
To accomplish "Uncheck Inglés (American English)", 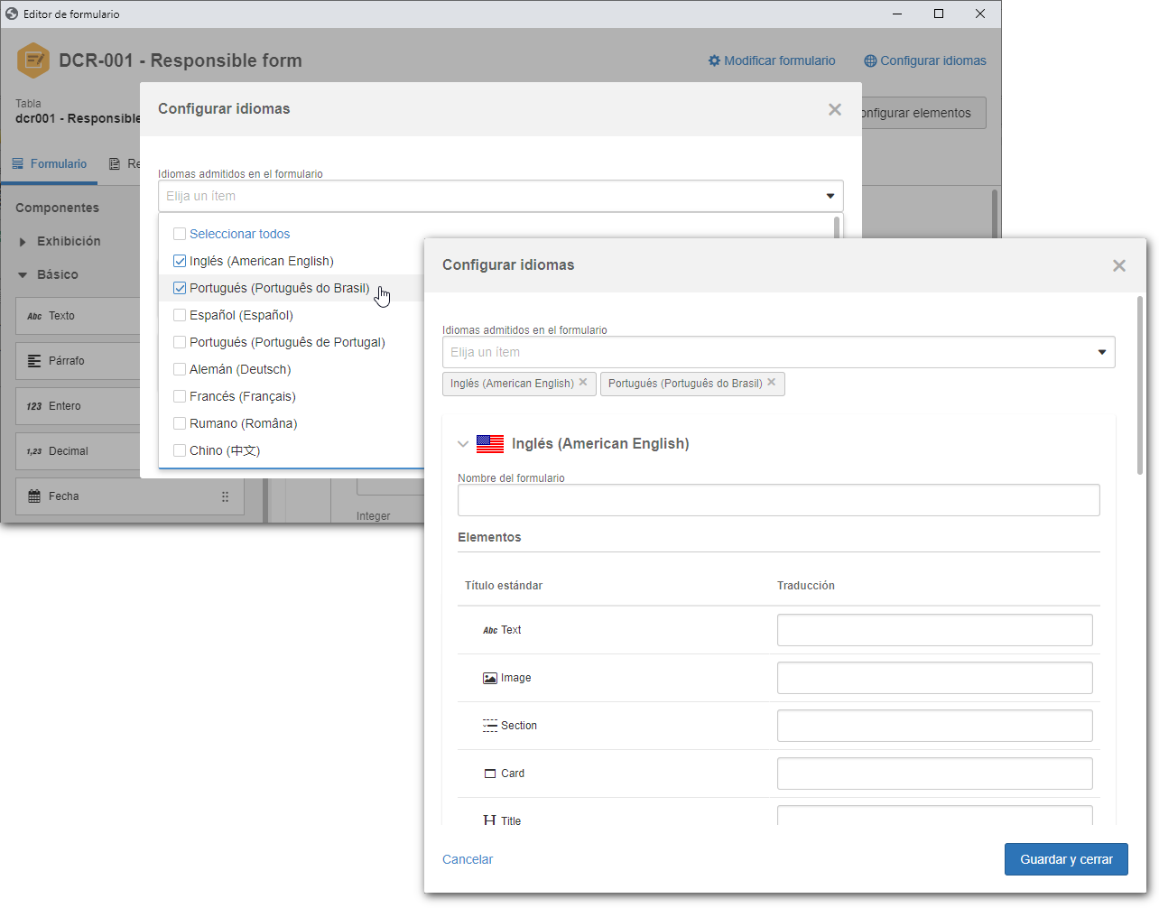I will point(180,261).
